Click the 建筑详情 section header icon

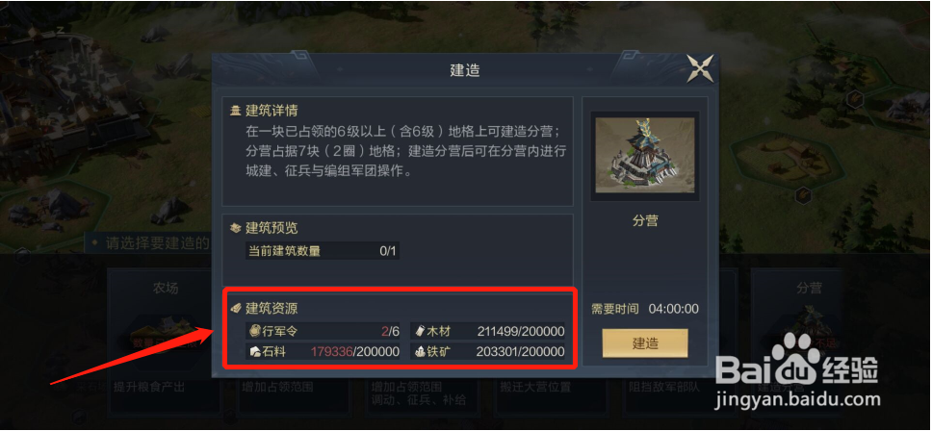click(x=236, y=111)
